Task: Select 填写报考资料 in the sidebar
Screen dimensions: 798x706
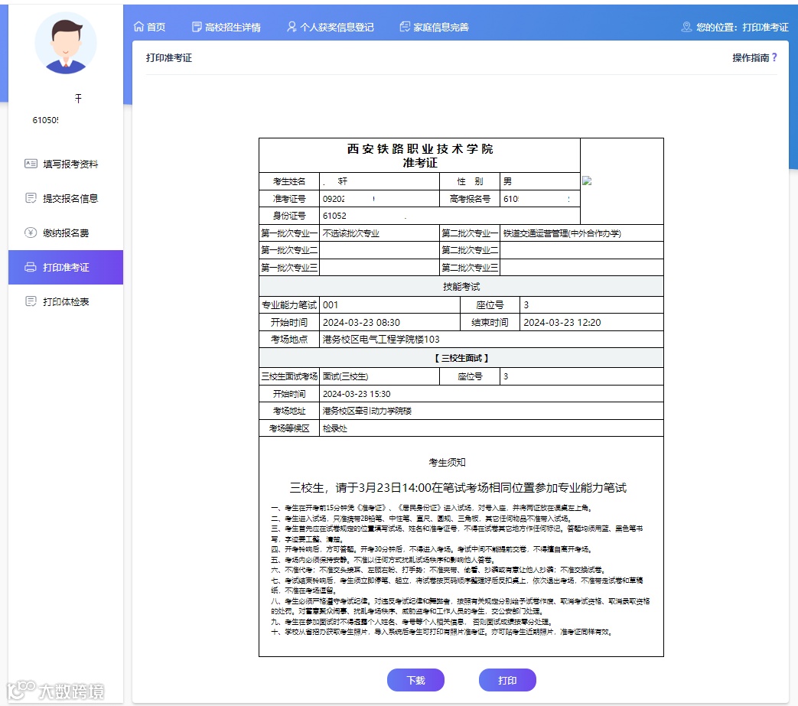Action: (66, 164)
